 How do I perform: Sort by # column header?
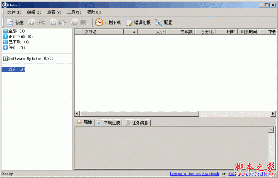click(131, 32)
